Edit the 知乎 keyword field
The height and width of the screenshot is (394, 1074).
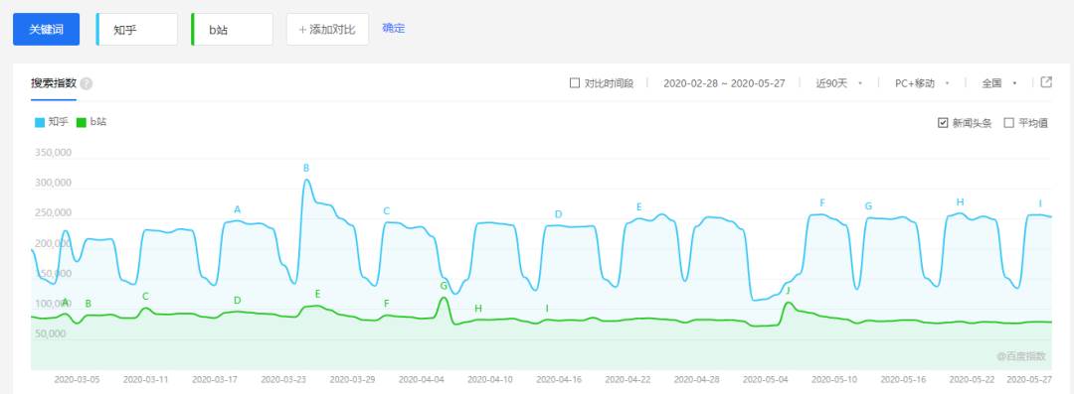[x=137, y=30]
